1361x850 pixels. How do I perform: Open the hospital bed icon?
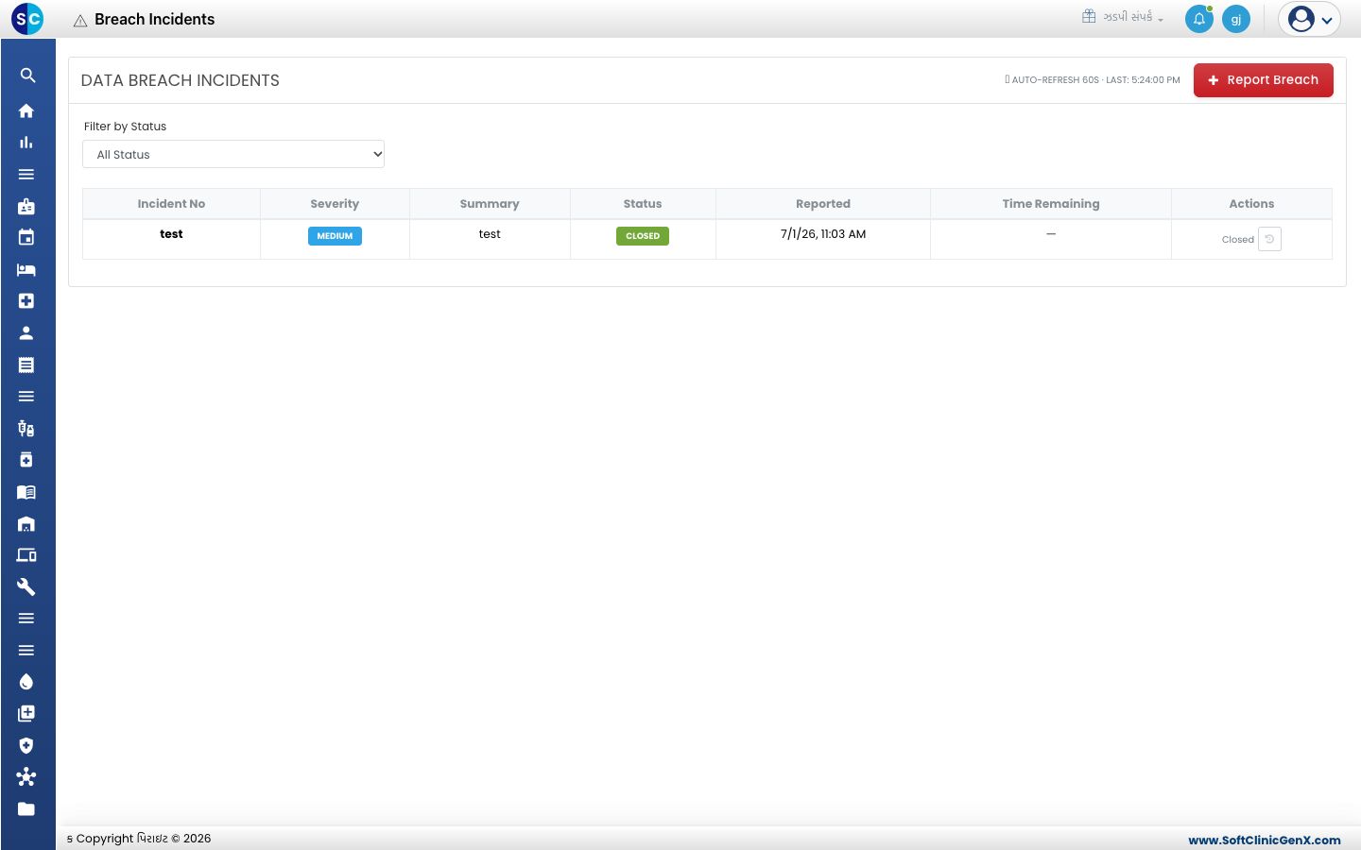coord(26,269)
